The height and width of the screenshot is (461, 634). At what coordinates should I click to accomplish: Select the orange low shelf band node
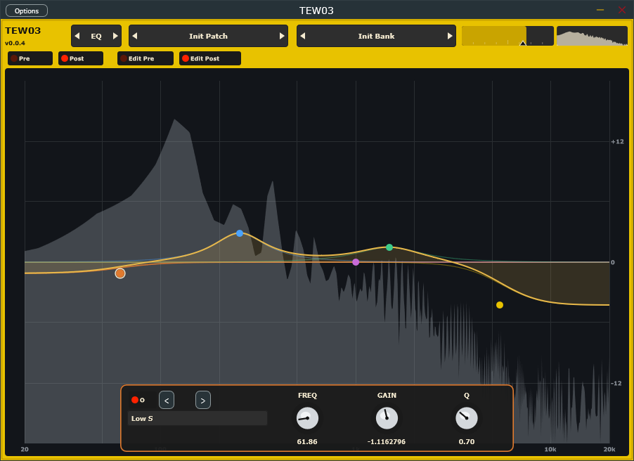(x=120, y=273)
